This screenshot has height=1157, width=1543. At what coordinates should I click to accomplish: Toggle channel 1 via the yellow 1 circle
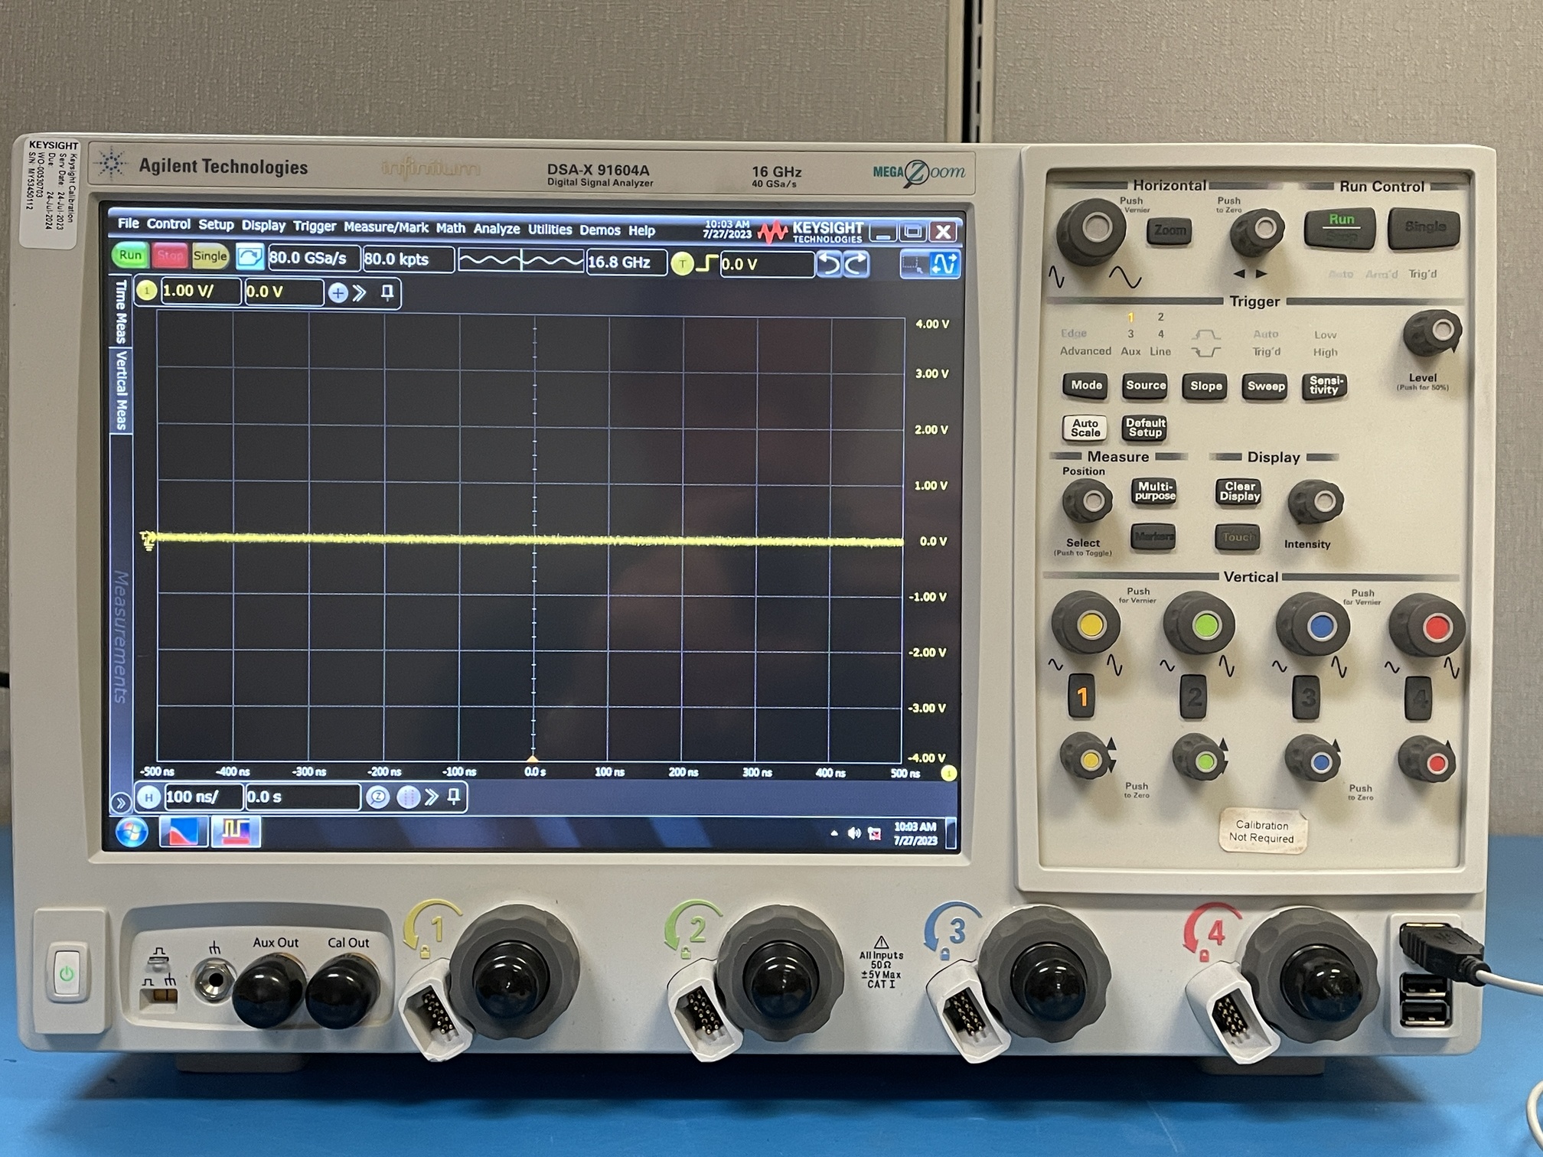[x=146, y=292]
